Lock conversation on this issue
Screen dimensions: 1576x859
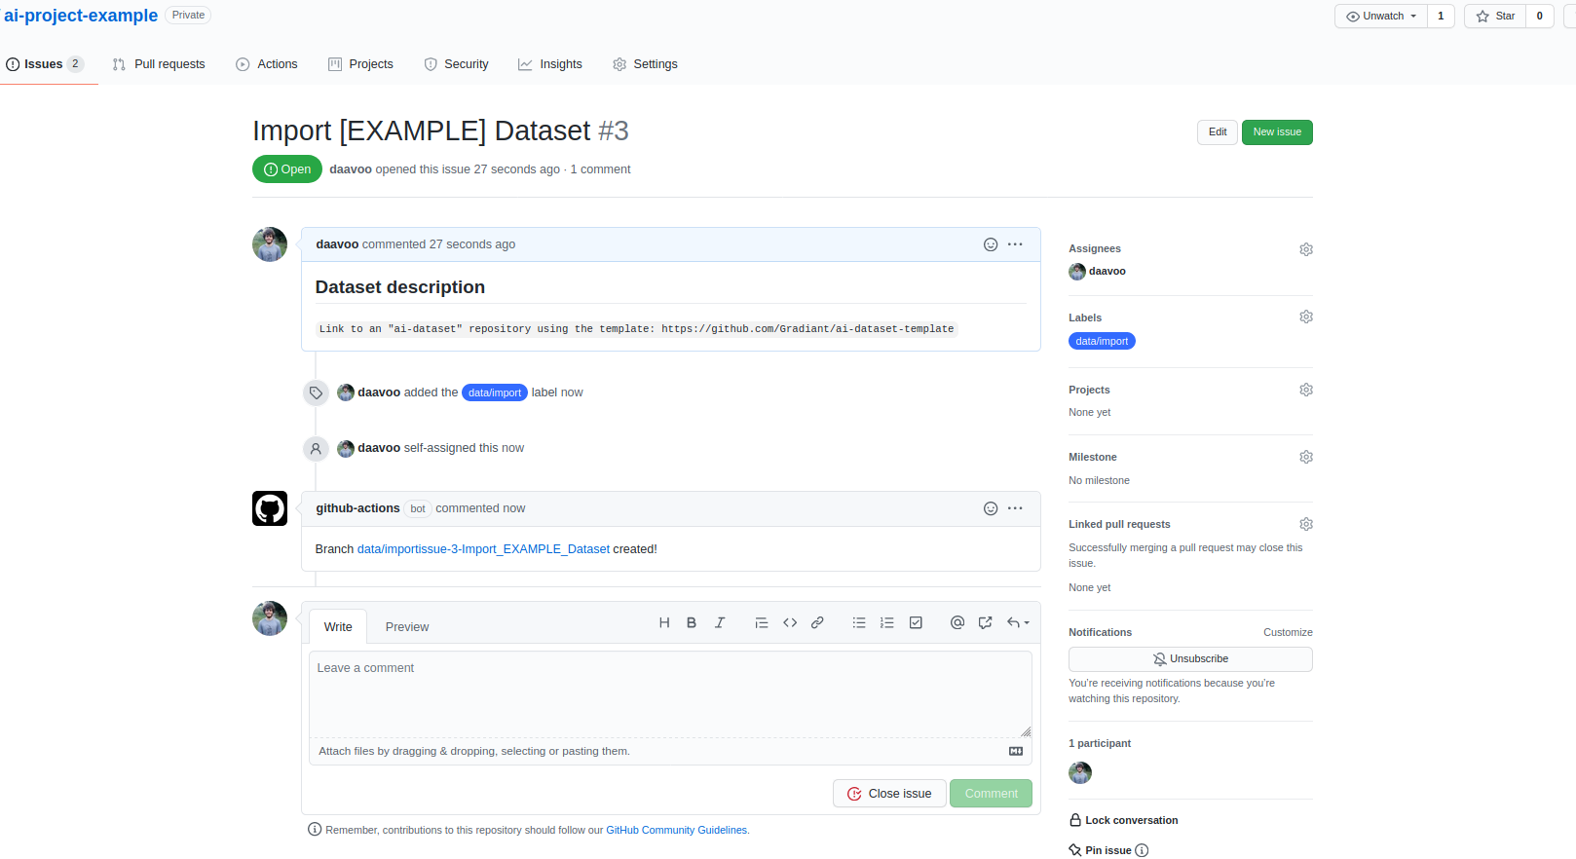tap(1123, 820)
